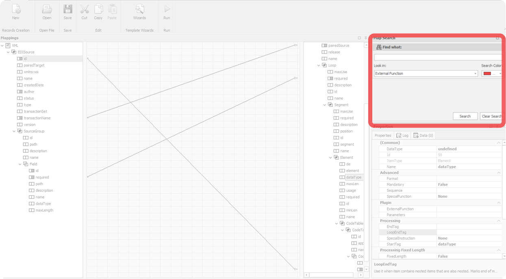Screen dimensions: 506x279
Task: Select the dataType item under Element
Action: click(354, 177)
